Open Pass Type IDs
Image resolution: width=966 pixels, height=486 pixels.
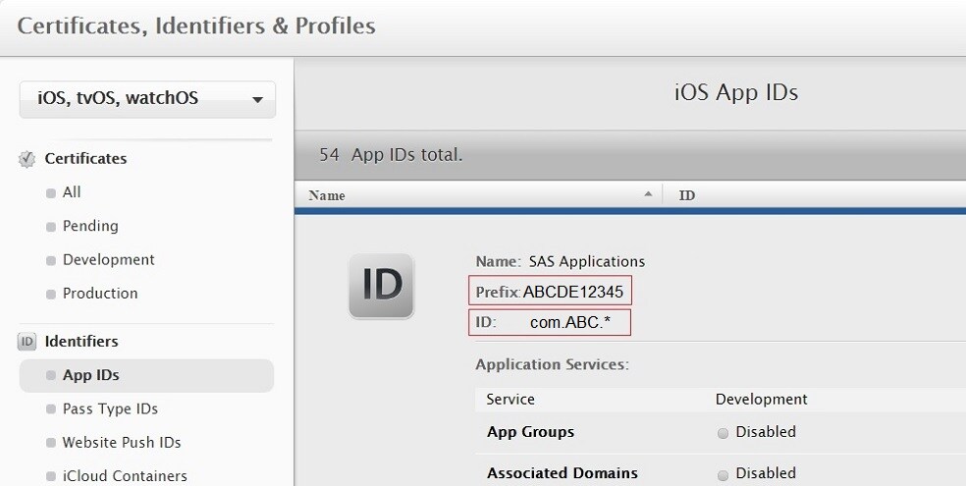pos(110,409)
